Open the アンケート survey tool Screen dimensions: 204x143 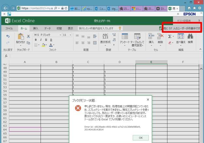click(125, 40)
